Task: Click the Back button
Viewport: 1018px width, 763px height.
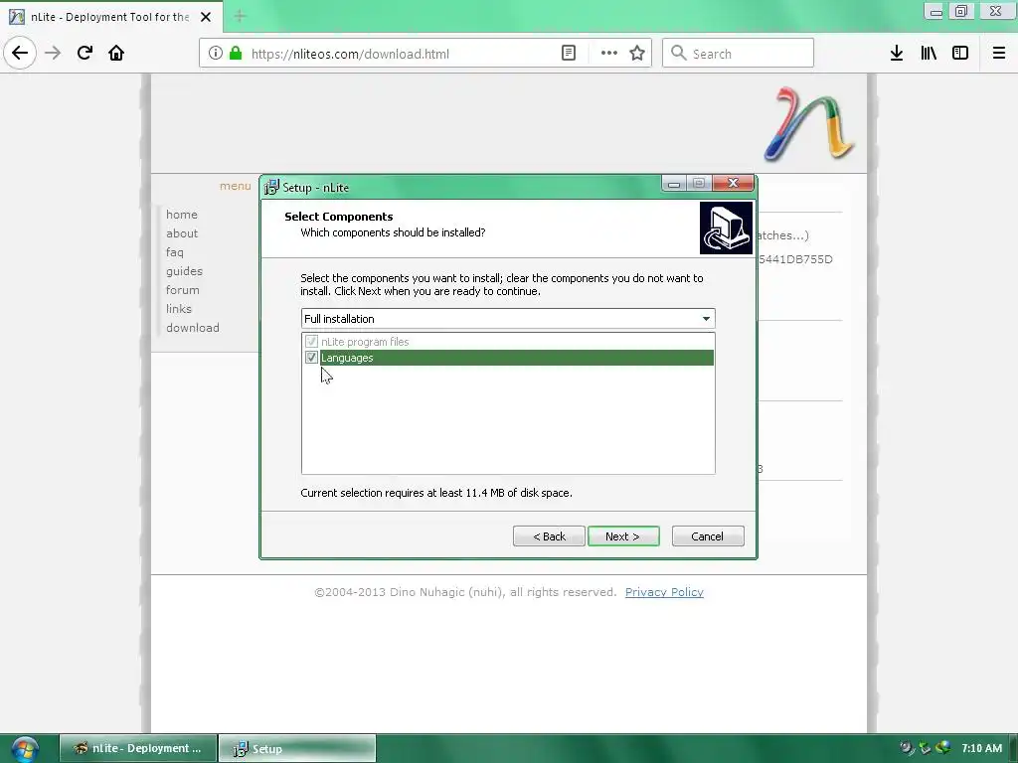Action: point(549,536)
